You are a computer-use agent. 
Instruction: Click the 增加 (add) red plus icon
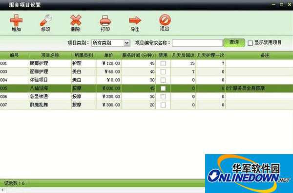click(x=16, y=20)
